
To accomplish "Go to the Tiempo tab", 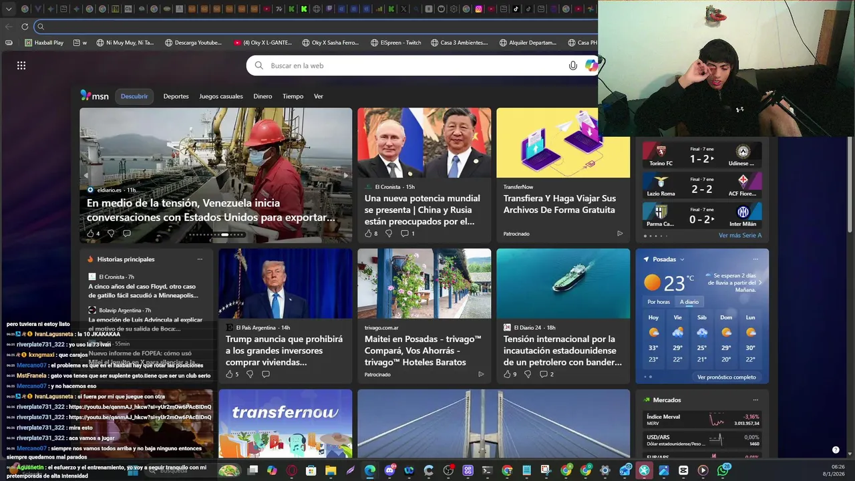I will [x=293, y=96].
